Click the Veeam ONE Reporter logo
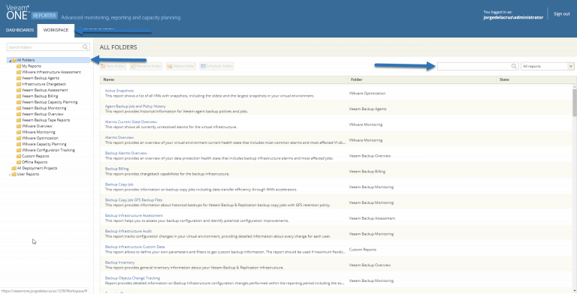This screenshot has width=577, height=294. click(x=32, y=13)
